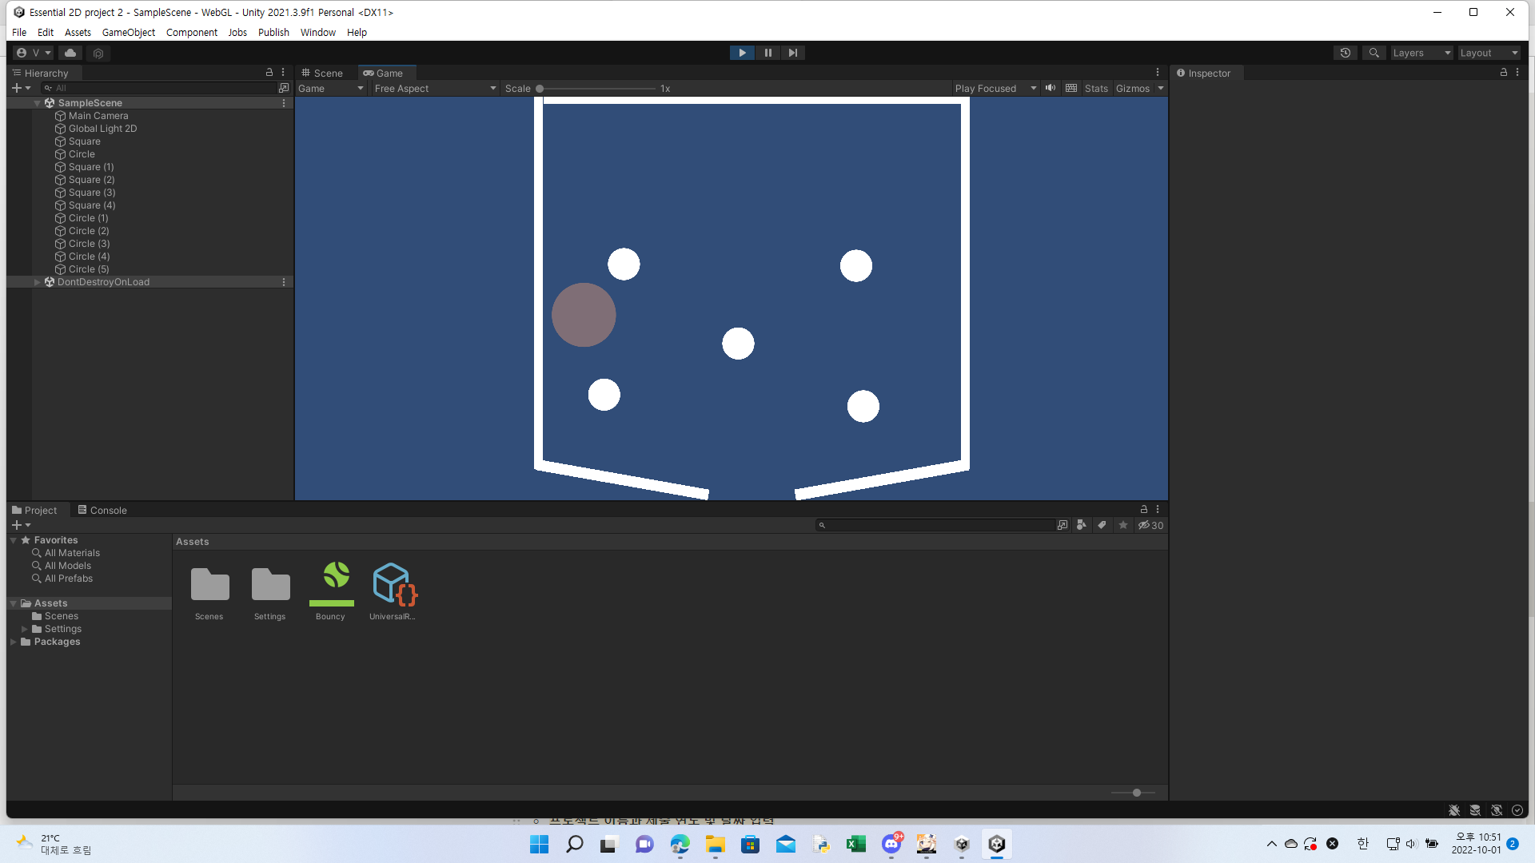
Task: Toggle Gizmos display in the Game view
Action: coord(1133,88)
